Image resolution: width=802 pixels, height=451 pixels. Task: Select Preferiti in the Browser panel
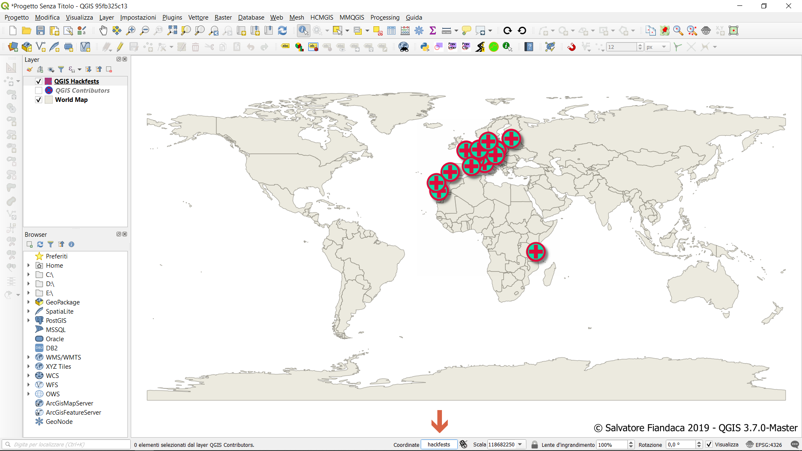[56, 256]
